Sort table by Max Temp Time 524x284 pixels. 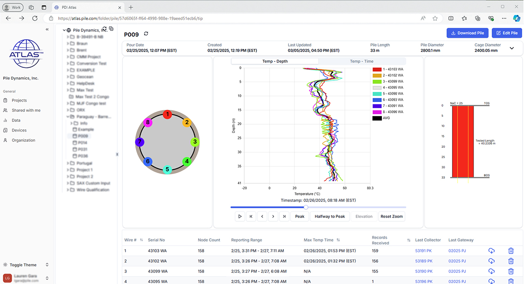tap(338, 240)
